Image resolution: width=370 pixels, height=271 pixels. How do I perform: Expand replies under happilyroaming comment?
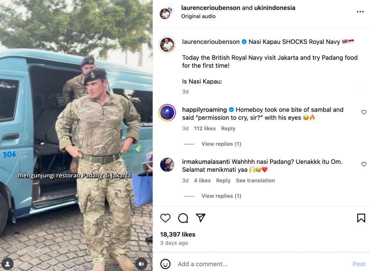(x=221, y=144)
